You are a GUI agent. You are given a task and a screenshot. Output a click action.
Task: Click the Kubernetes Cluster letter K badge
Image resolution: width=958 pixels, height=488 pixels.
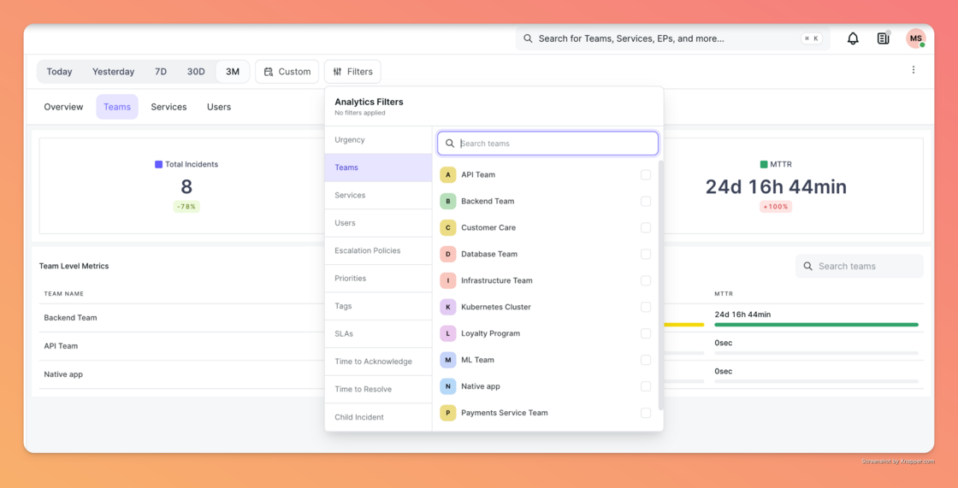(448, 307)
